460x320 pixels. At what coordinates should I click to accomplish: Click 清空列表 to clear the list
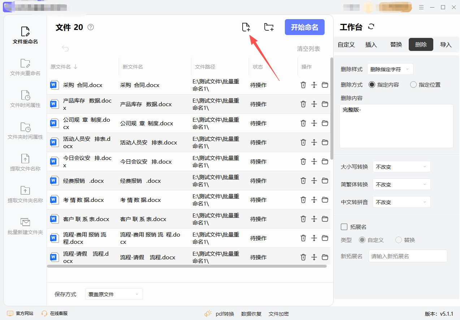pos(308,49)
